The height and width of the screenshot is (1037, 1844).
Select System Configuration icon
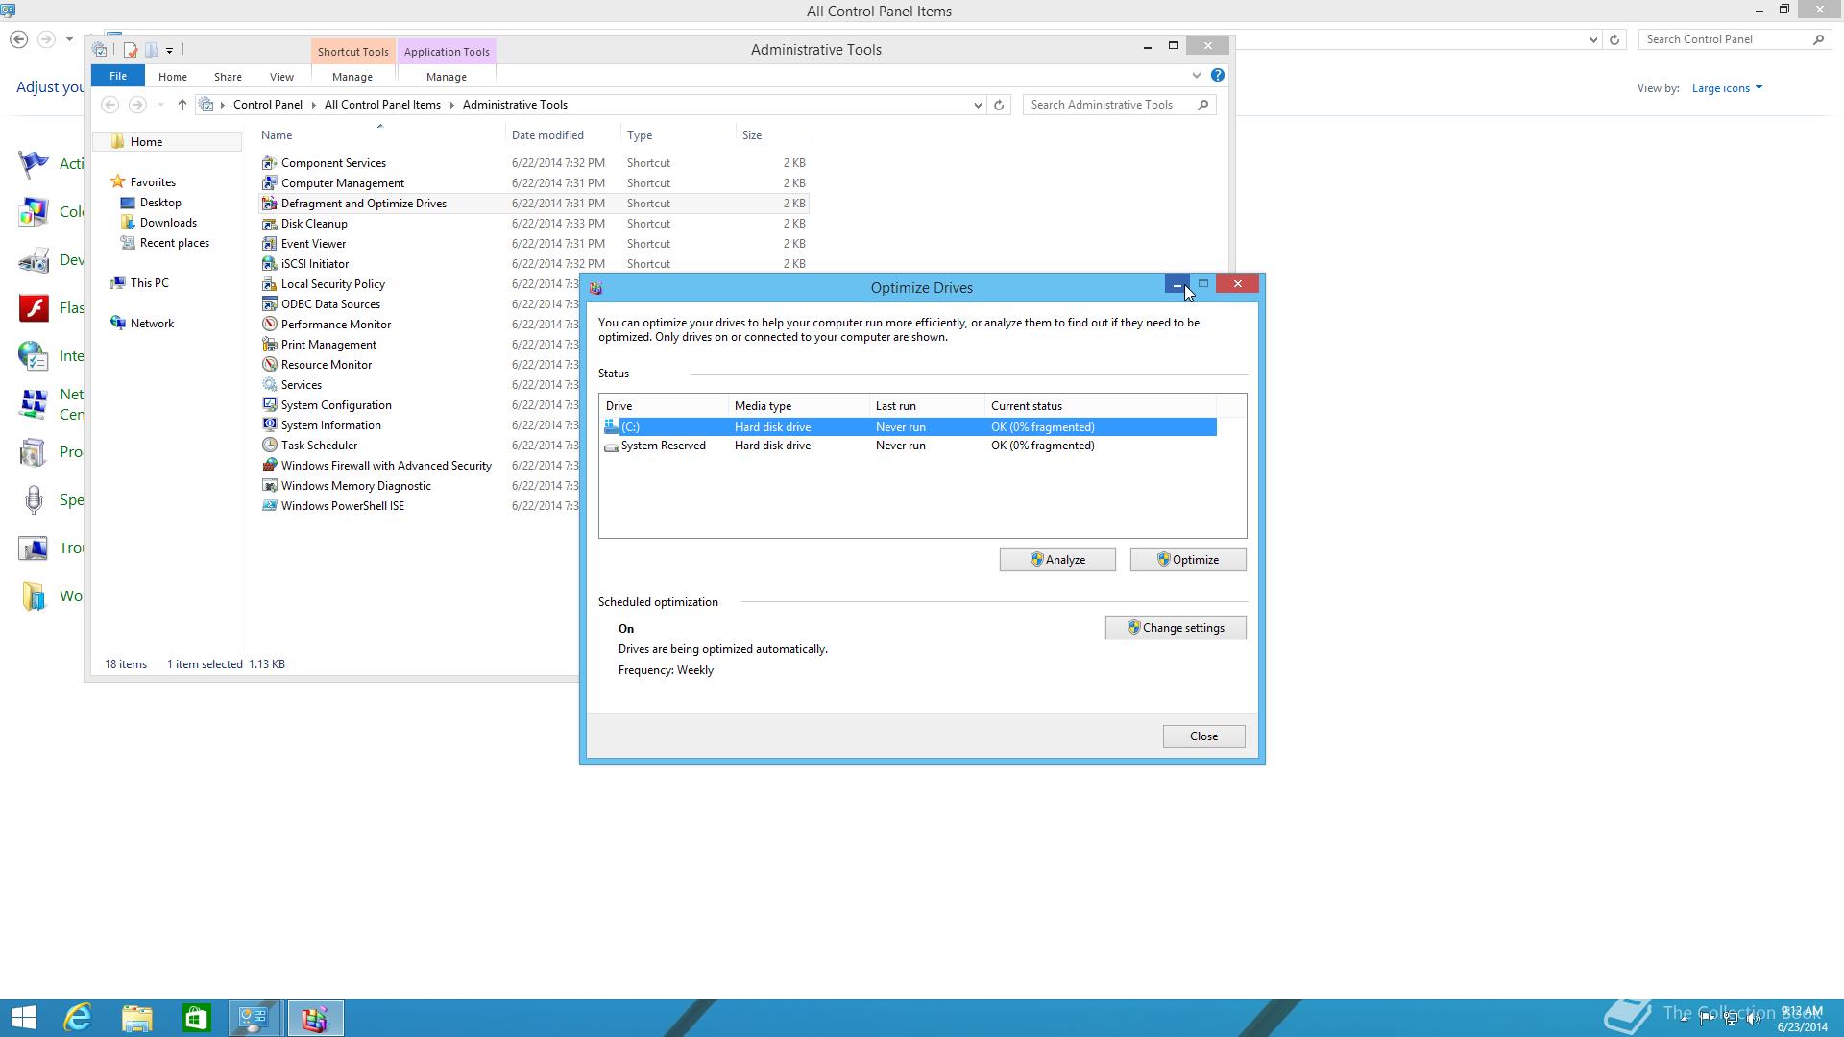(270, 405)
